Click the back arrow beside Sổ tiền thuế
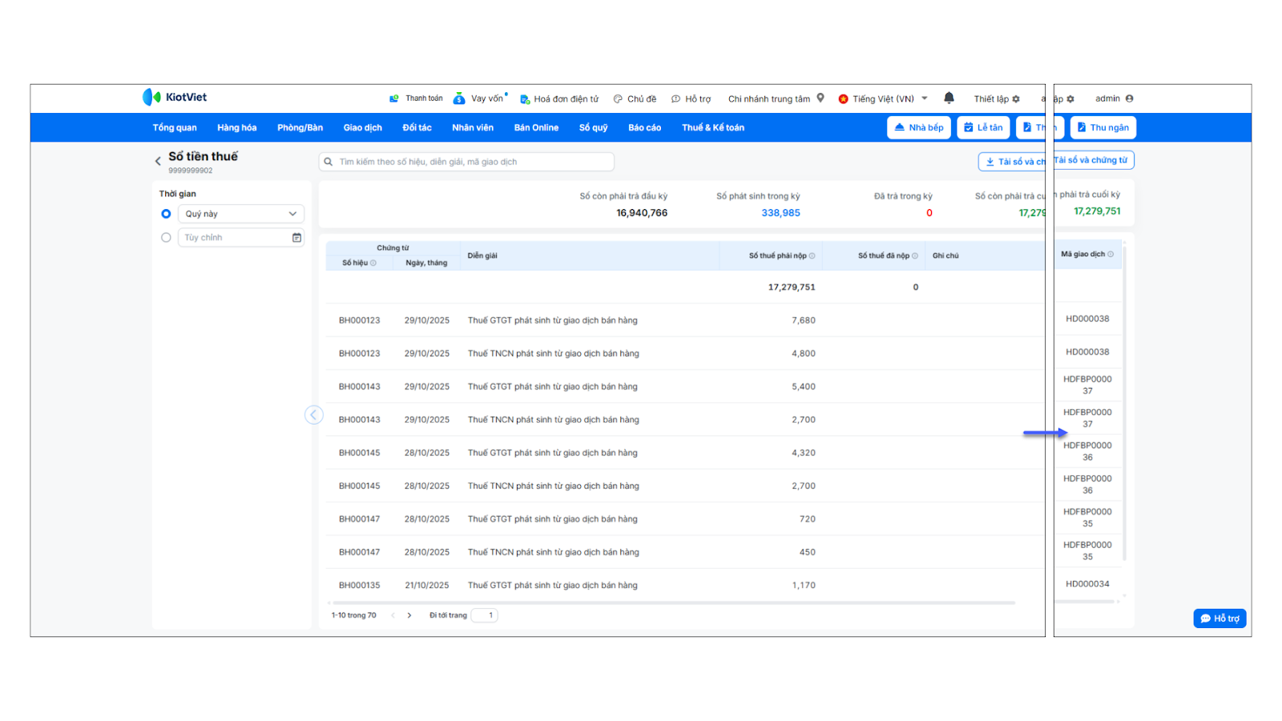 tap(158, 161)
